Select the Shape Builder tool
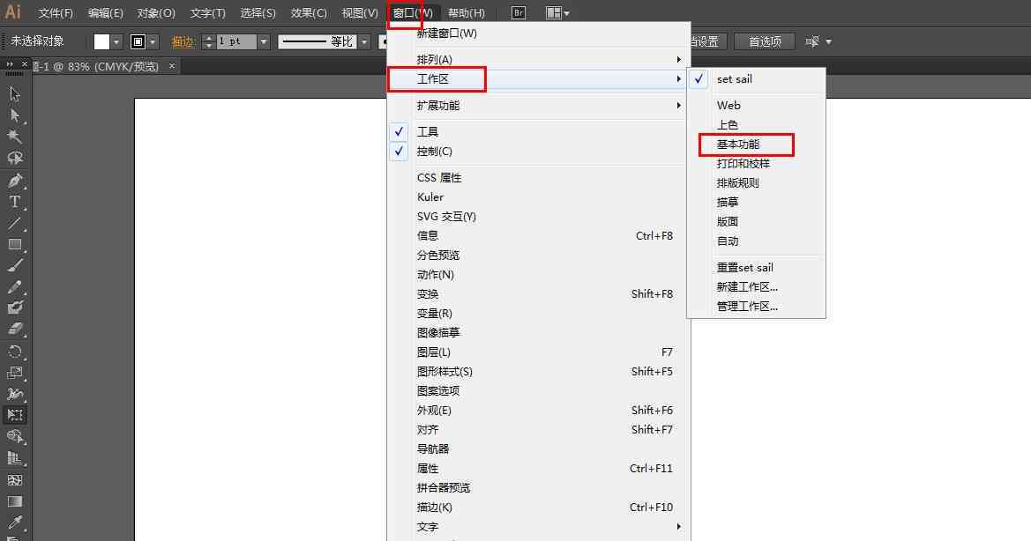 [x=15, y=437]
